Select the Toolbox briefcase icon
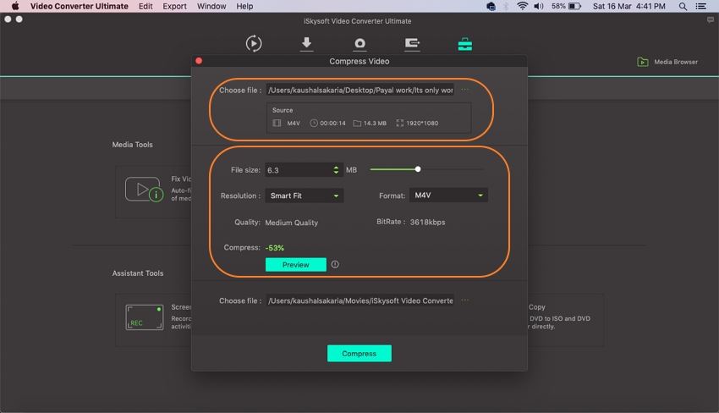The height and width of the screenshot is (413, 719). click(x=465, y=43)
